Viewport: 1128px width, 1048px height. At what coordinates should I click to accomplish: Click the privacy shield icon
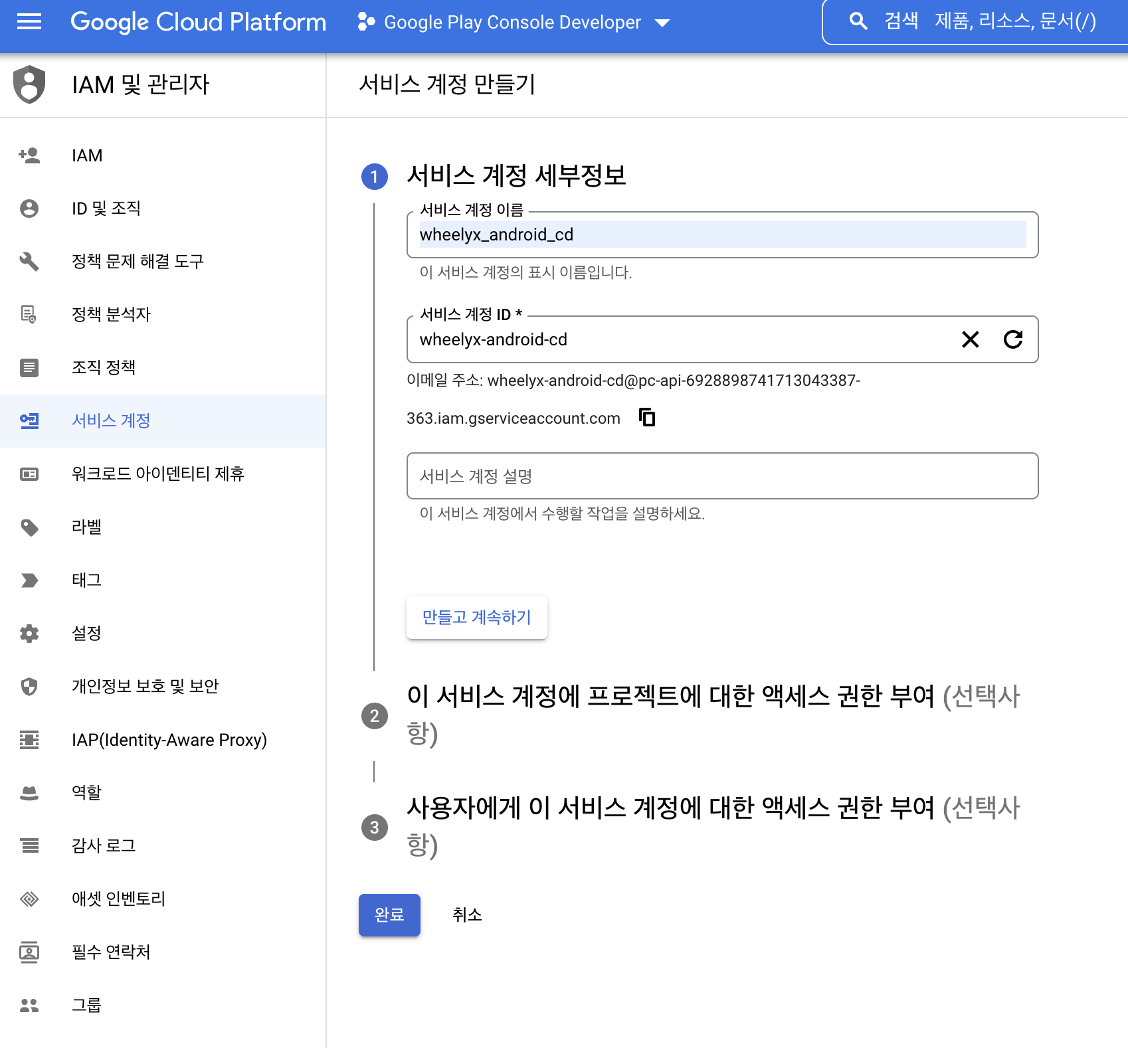29,686
